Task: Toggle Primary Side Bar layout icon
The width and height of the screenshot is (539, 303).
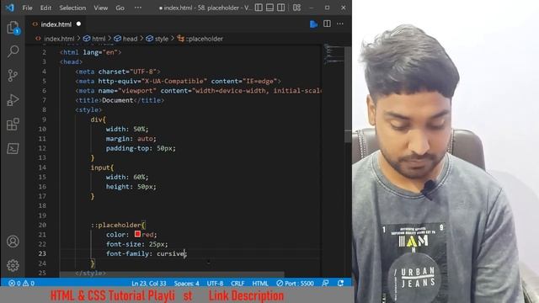Action: (x=259, y=8)
